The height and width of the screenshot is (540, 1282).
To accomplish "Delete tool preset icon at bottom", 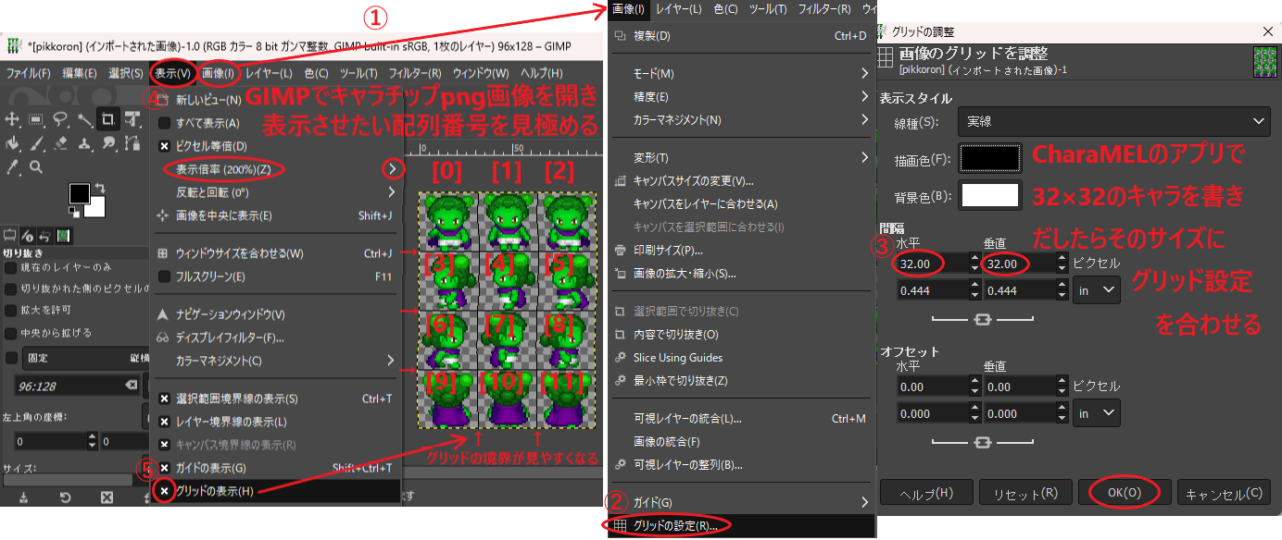I will (x=107, y=497).
